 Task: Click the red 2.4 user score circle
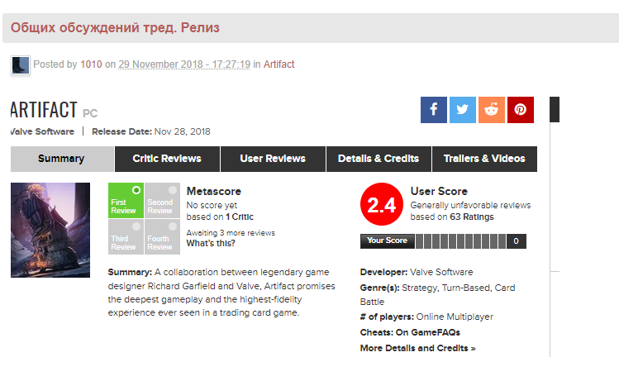click(382, 204)
